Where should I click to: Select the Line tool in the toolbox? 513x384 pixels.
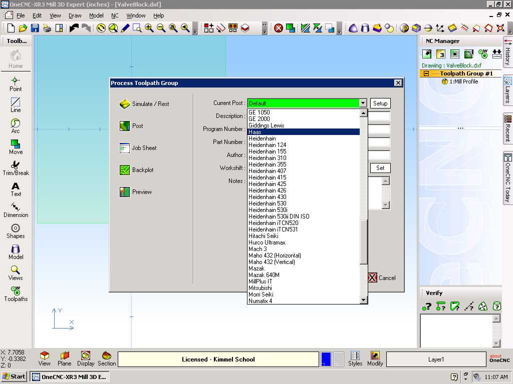(x=16, y=105)
